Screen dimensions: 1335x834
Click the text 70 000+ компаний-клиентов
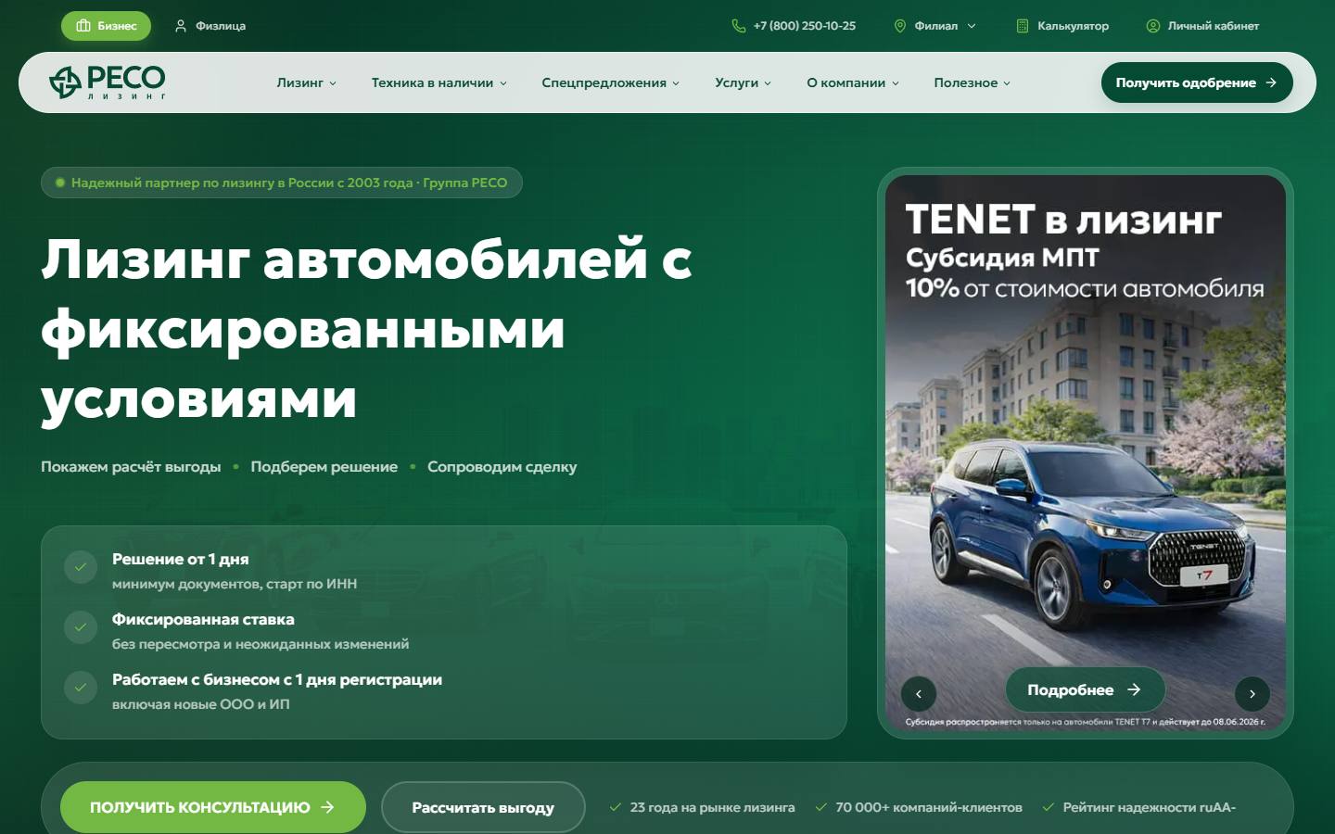coord(929,807)
